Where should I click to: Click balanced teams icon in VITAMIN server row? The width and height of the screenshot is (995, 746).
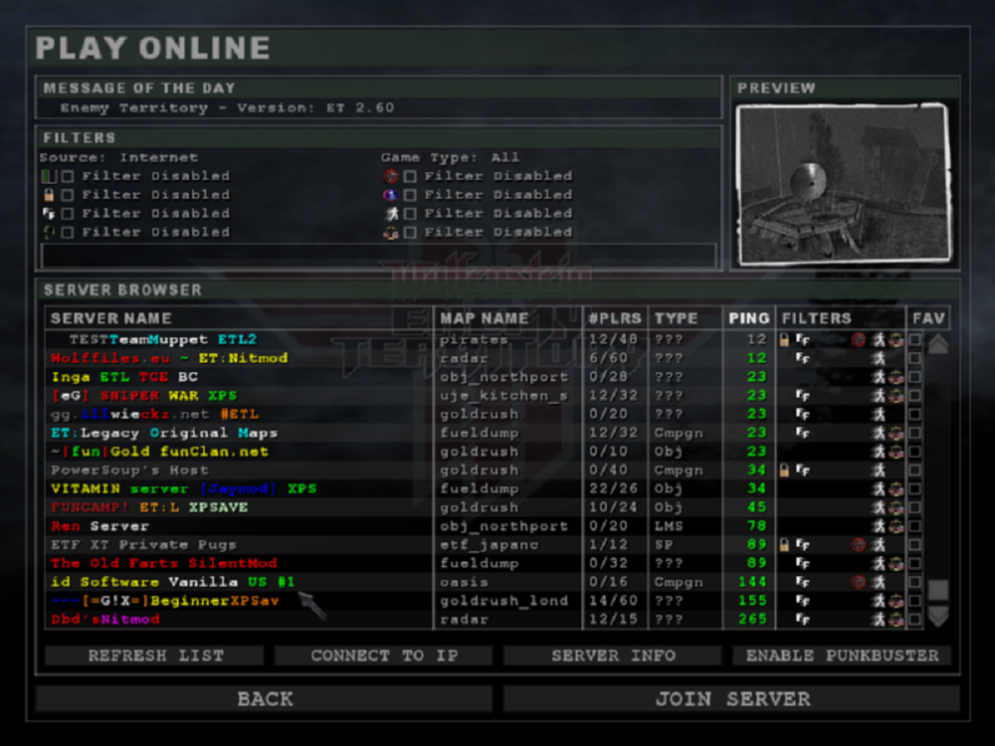[896, 489]
